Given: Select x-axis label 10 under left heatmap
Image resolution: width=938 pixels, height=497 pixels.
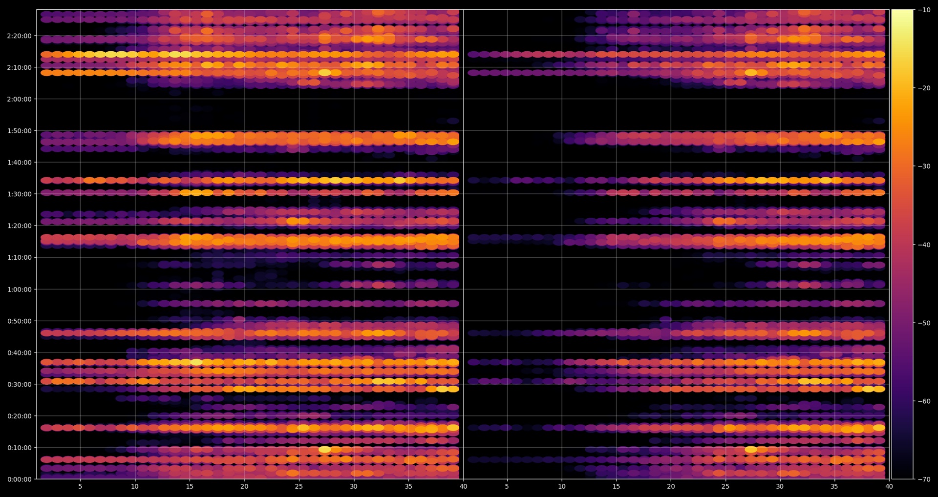Looking at the screenshot, I should (135, 486).
